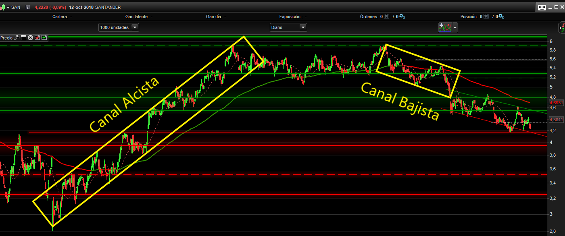565x236 pixels.
Task: Move Precio panel up with green arrow
Action: point(44,38)
